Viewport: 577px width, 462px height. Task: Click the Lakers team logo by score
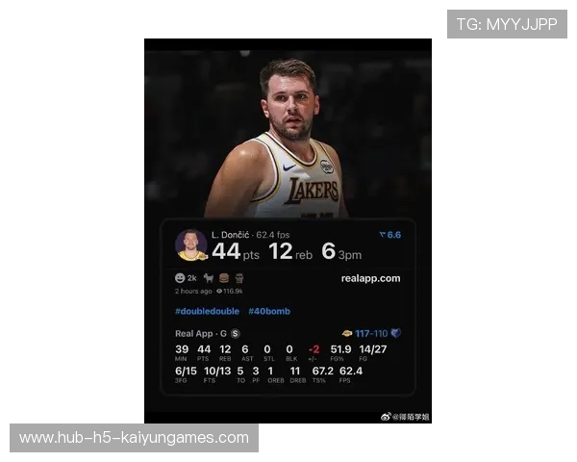tap(347, 333)
